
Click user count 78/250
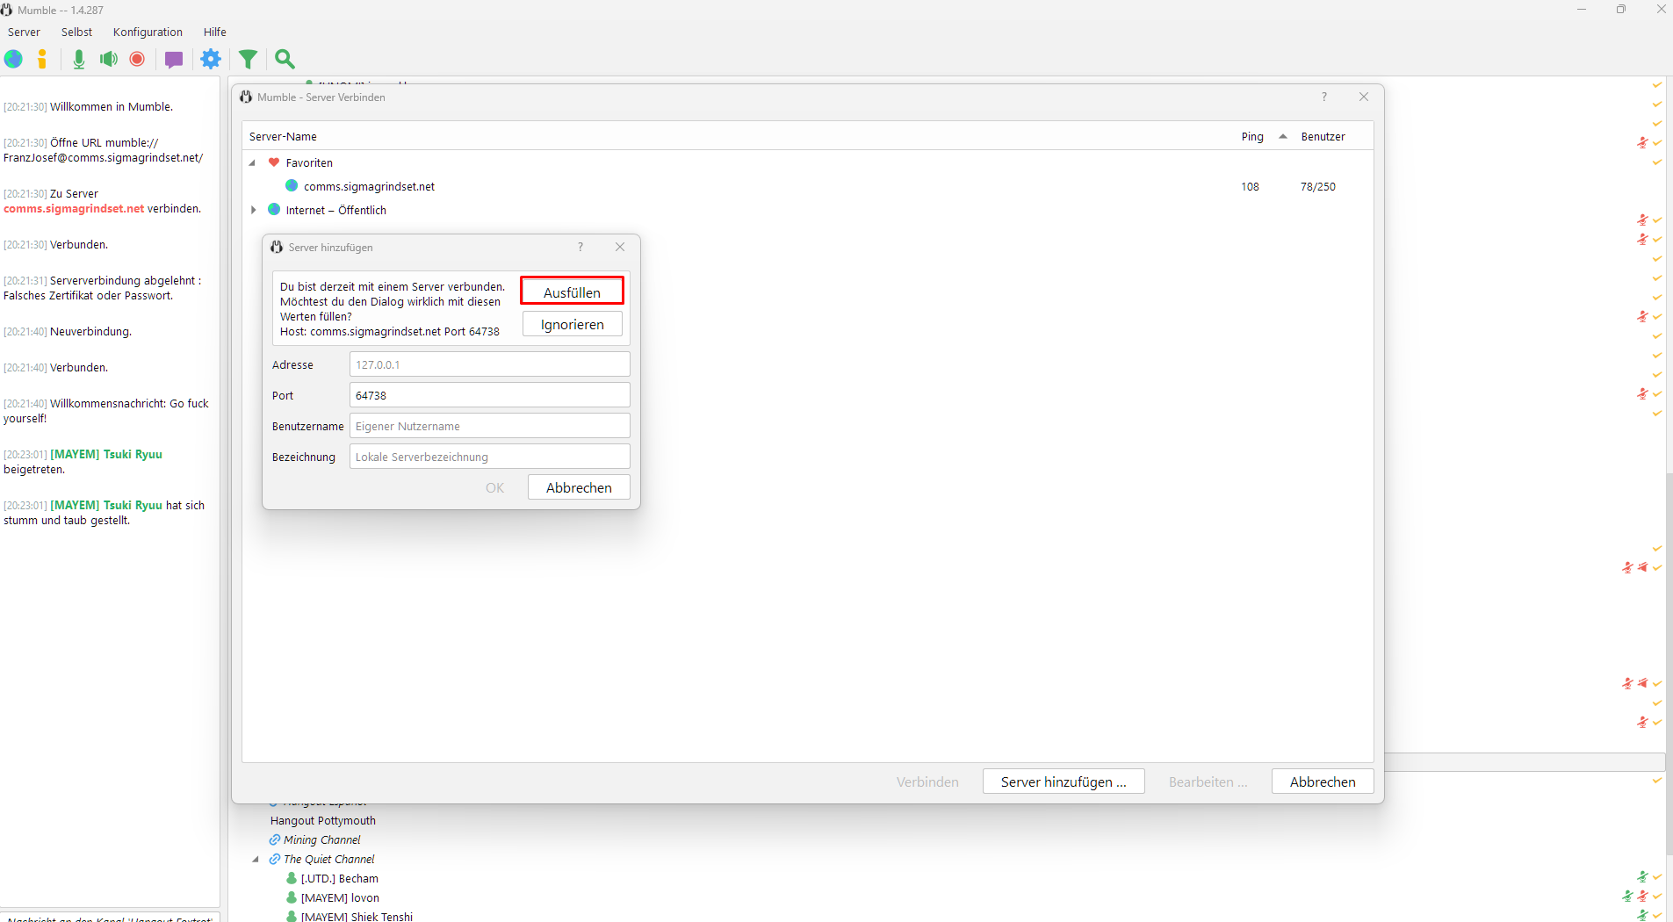click(1317, 186)
